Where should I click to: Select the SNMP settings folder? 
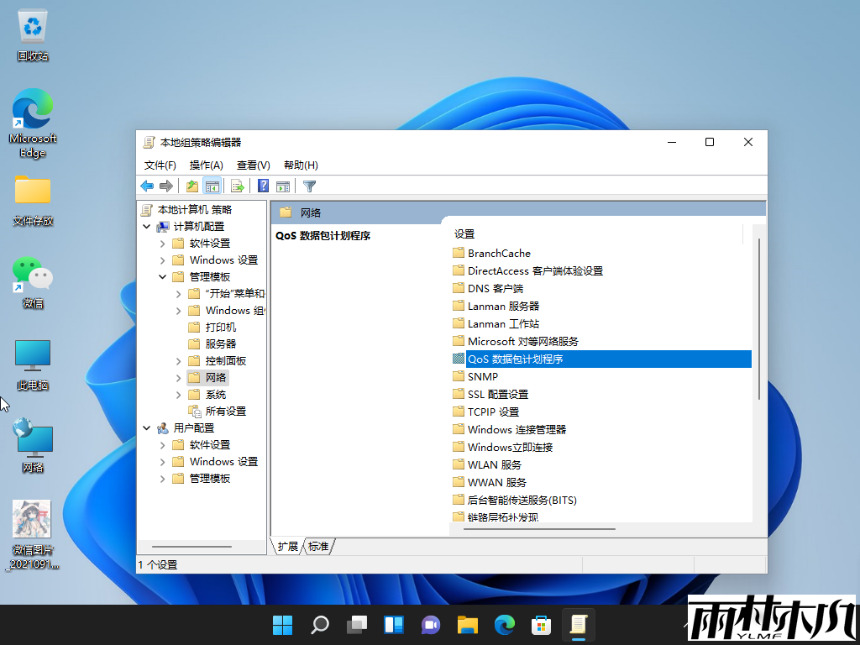coord(484,376)
